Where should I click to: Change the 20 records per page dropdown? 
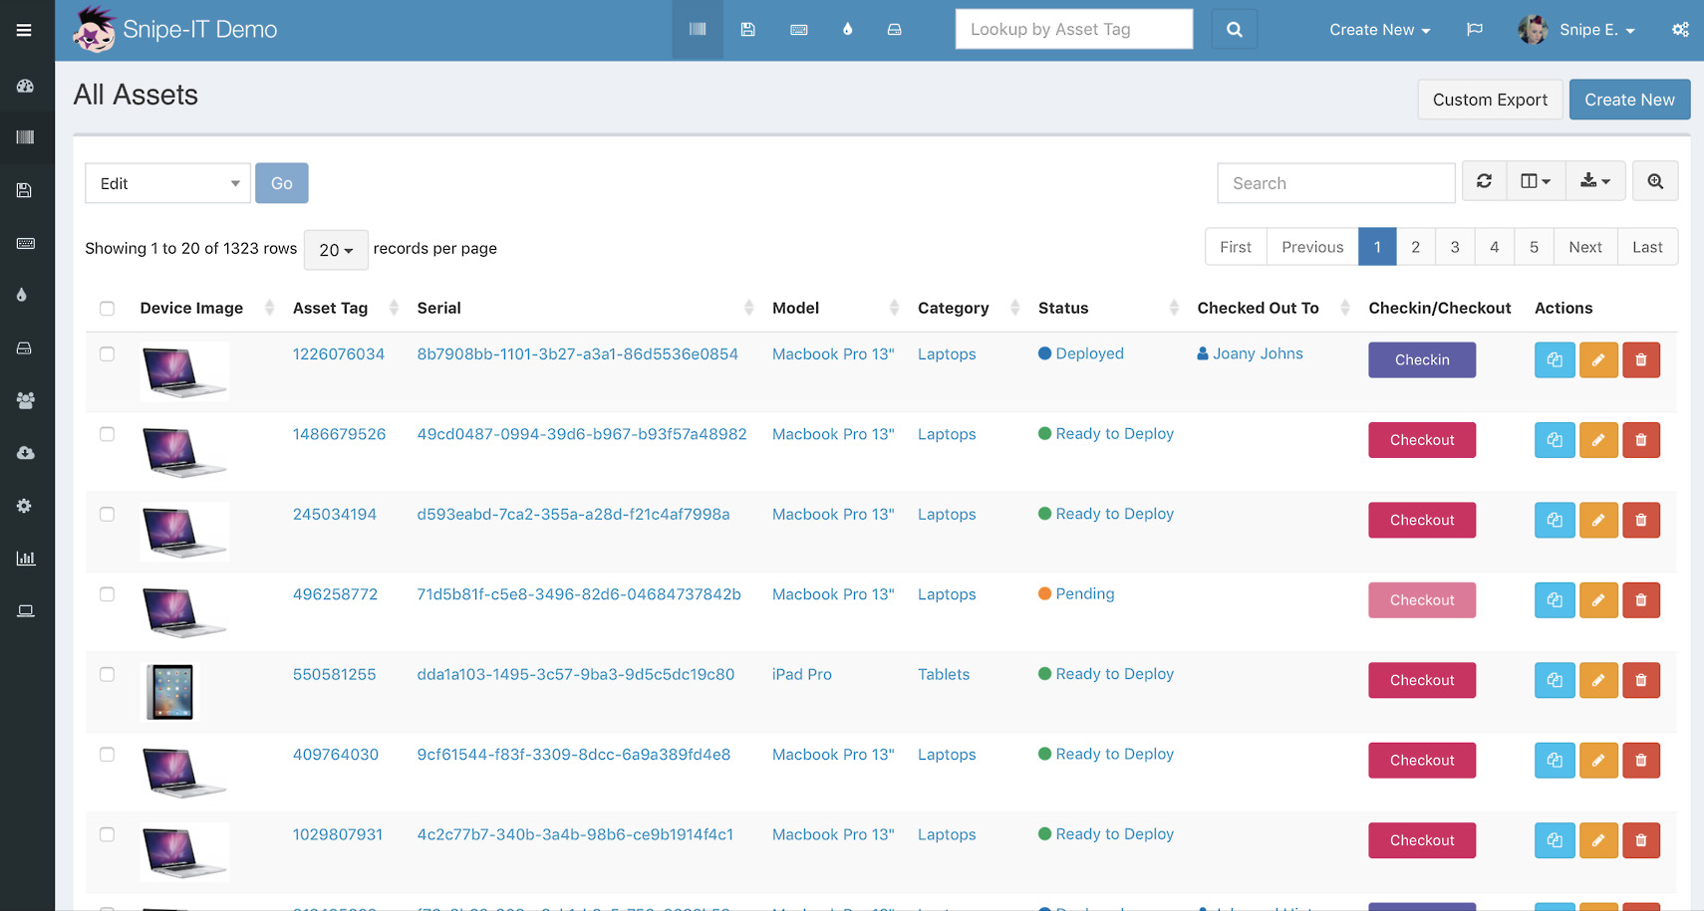tap(336, 250)
